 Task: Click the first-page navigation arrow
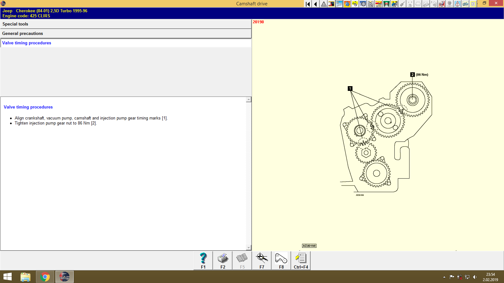pos(307,4)
